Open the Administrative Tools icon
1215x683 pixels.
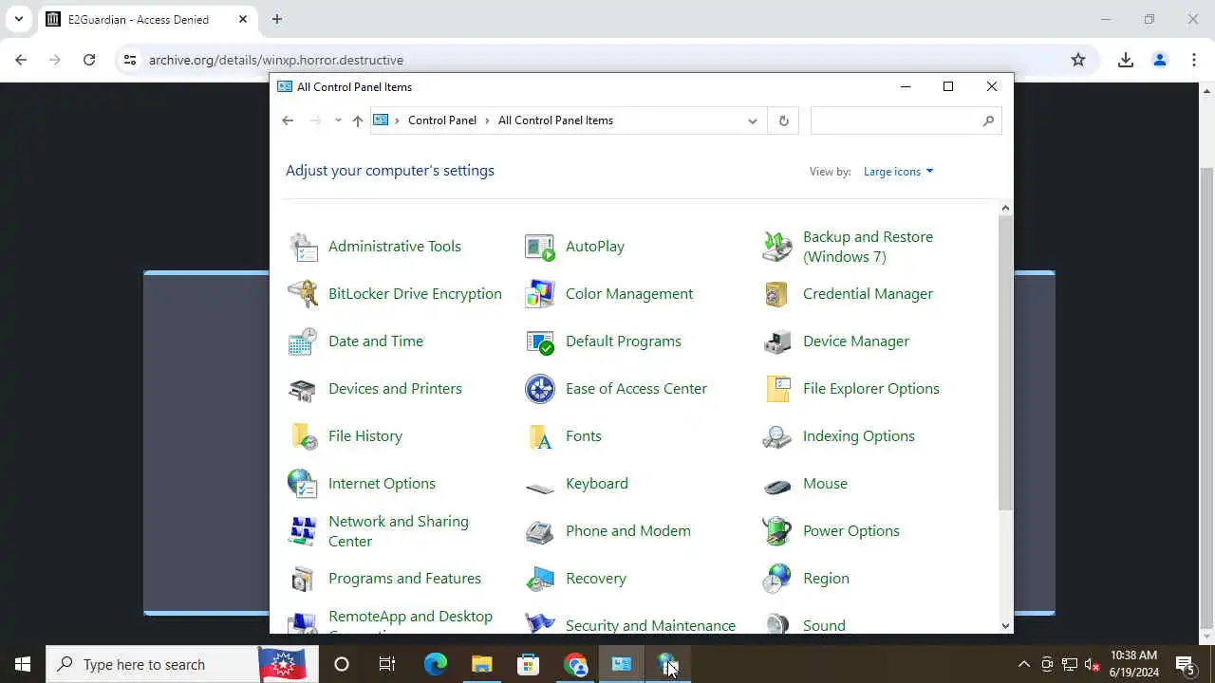pyautogui.click(x=303, y=247)
